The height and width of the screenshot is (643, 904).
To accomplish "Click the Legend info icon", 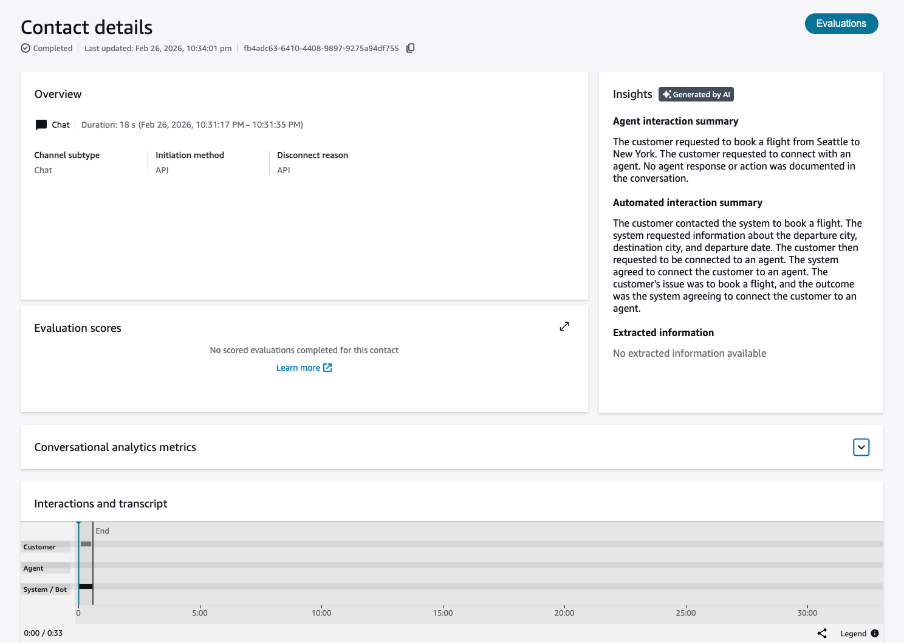I will [875, 633].
